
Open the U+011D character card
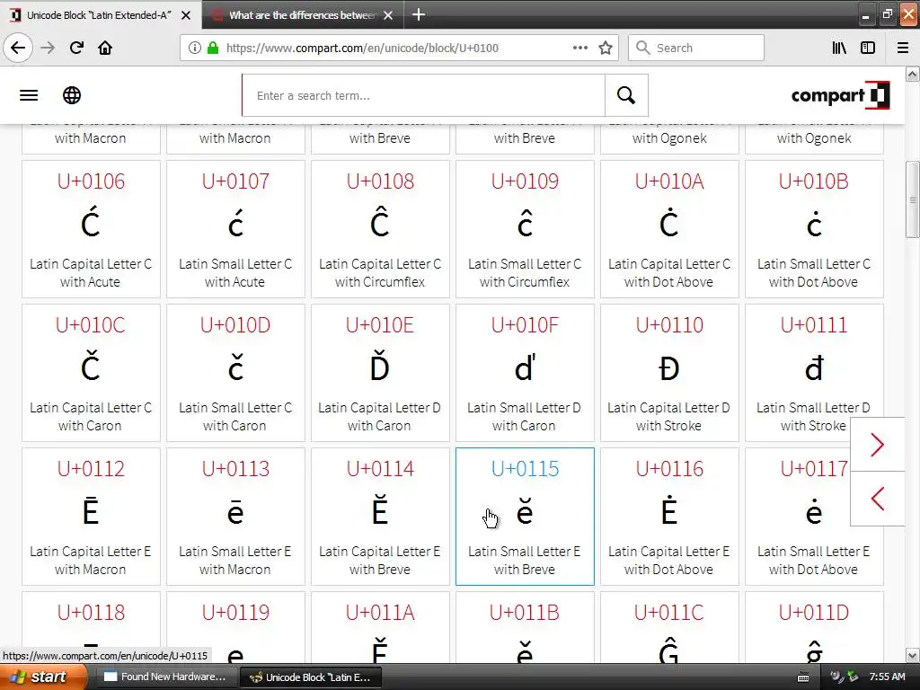pos(814,626)
